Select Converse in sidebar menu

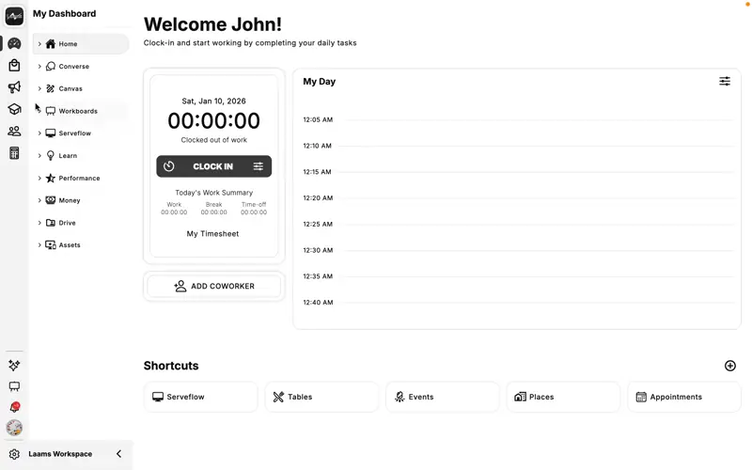point(81,66)
